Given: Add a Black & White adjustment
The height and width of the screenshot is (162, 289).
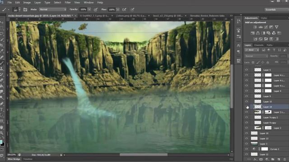Looking at the screenshot, I should [x=263, y=33].
